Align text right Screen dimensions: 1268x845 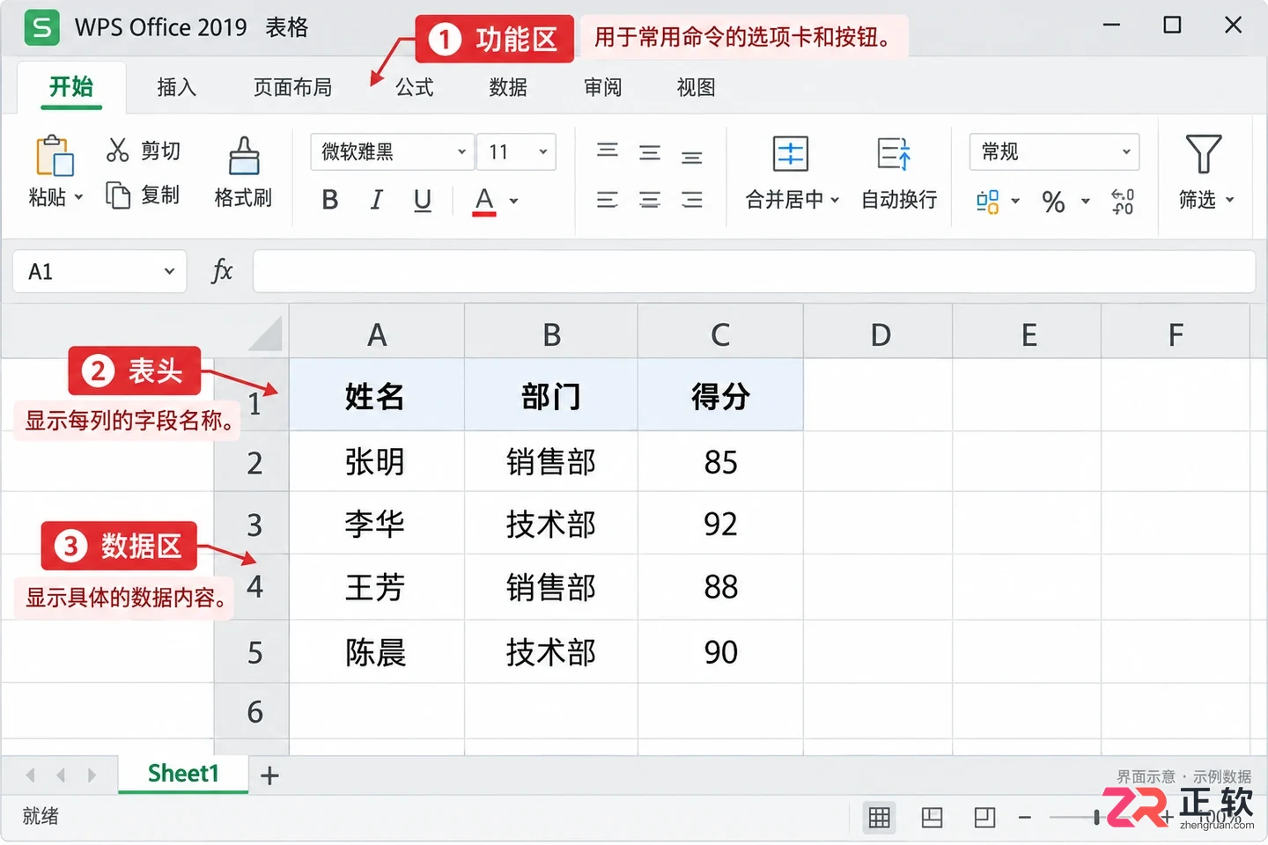click(692, 200)
